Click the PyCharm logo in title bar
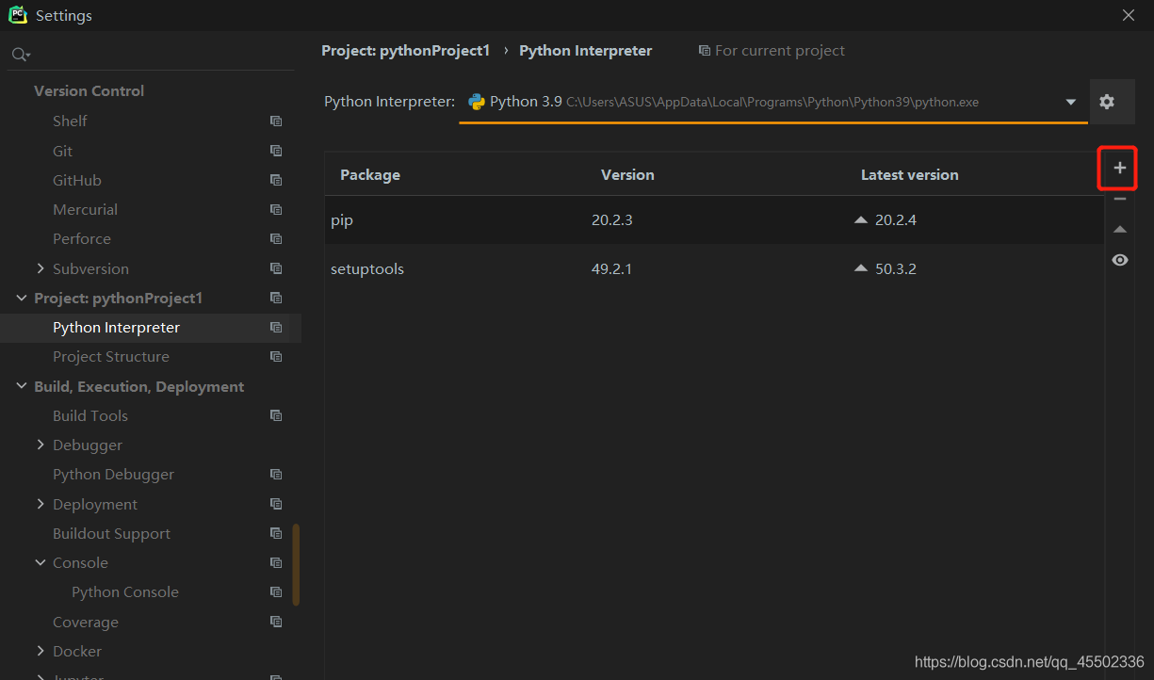The height and width of the screenshot is (680, 1154). (x=18, y=15)
